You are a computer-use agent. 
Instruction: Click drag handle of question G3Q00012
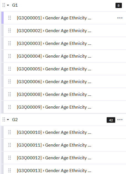pyautogui.click(x=10, y=158)
